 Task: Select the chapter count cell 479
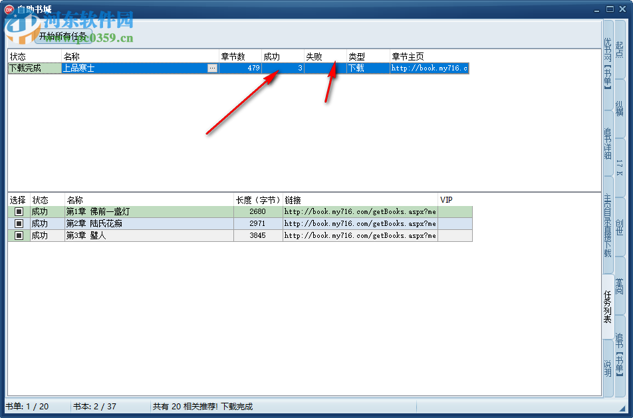click(240, 68)
